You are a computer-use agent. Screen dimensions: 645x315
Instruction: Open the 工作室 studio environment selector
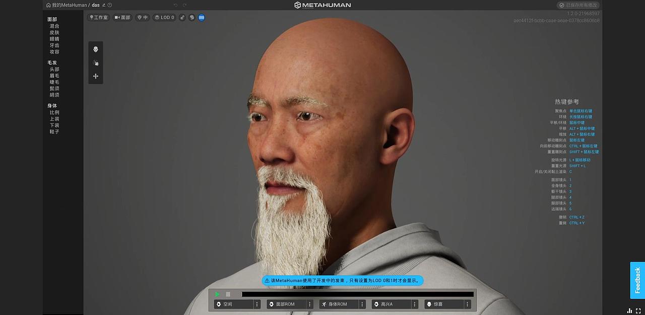(99, 17)
